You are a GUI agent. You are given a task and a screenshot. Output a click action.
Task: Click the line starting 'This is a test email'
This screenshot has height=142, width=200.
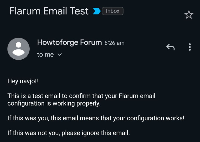pos(81,96)
